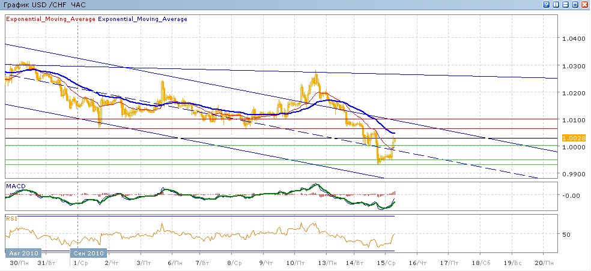The width and height of the screenshot is (591, 271).
Task: Click the RSI 50 axis value
Action: click(x=566, y=234)
